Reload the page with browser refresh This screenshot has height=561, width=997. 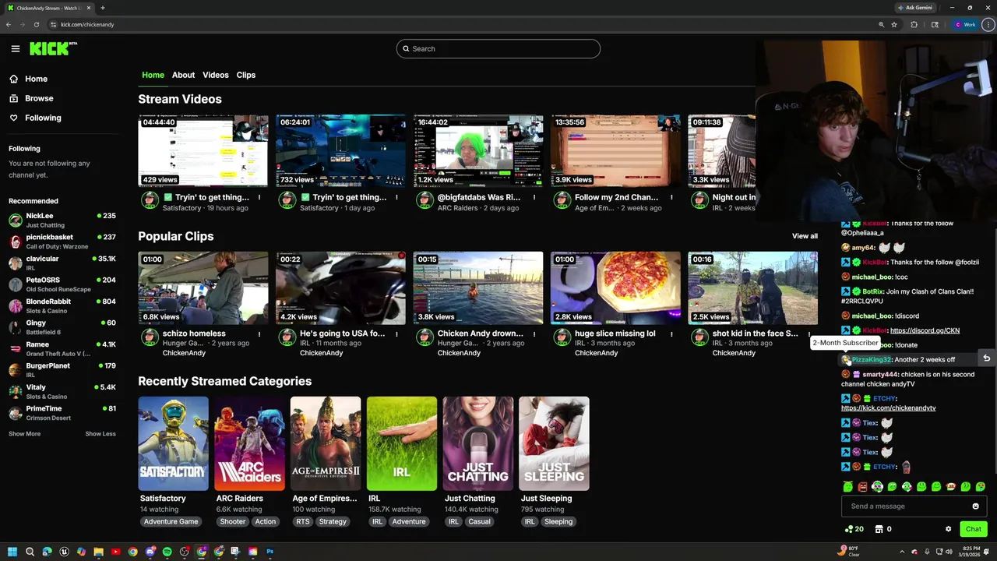[36, 24]
